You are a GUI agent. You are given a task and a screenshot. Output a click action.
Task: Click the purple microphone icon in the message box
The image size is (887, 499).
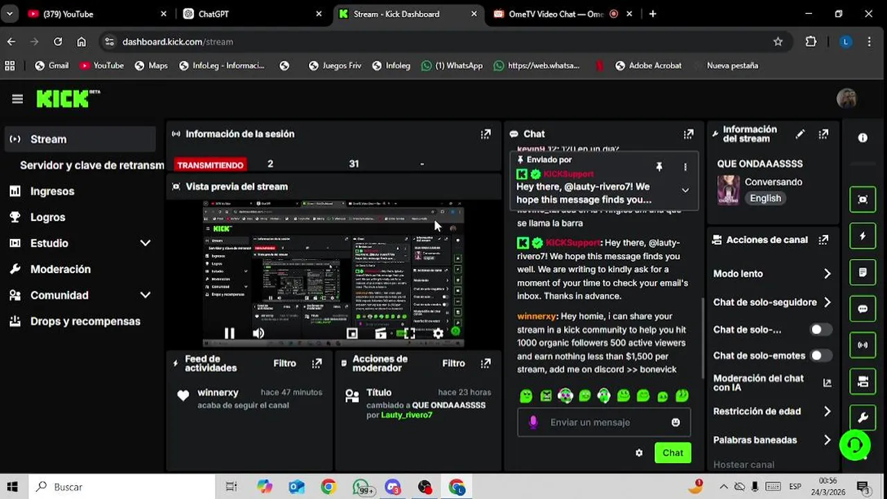tap(533, 422)
